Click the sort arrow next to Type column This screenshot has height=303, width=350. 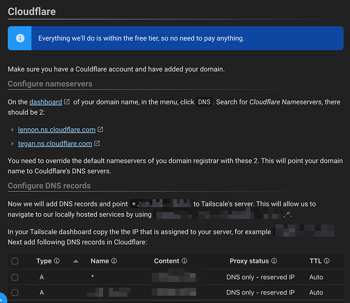pos(75,261)
